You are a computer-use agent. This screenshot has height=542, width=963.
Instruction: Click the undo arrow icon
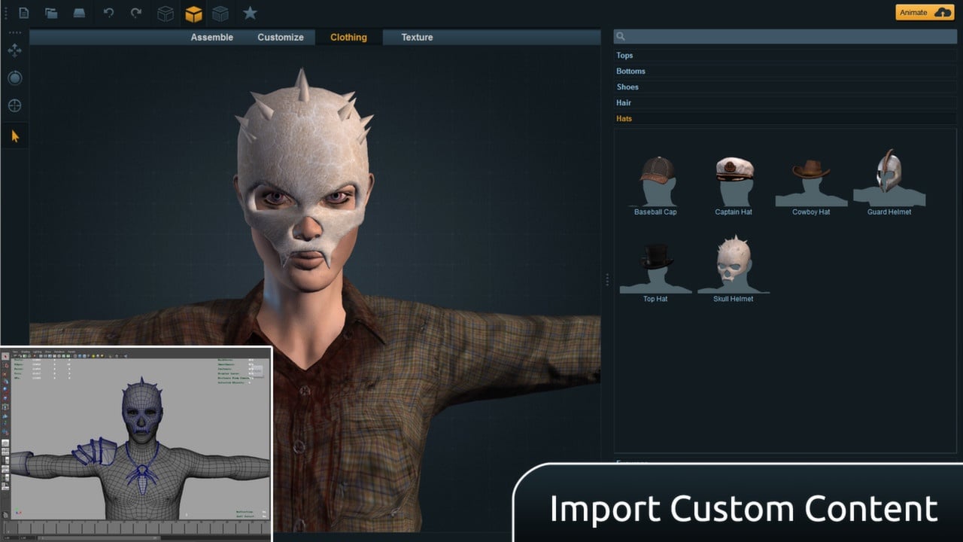tap(108, 13)
